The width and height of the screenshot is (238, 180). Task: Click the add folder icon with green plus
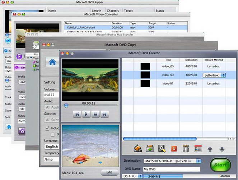click(150, 148)
